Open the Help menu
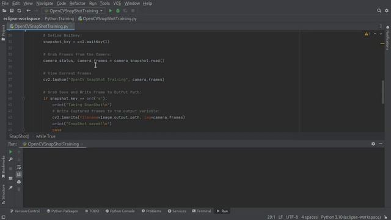 tap(147, 4)
